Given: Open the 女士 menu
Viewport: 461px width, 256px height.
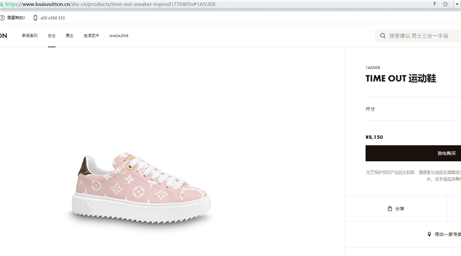Looking at the screenshot, I should [x=52, y=35].
